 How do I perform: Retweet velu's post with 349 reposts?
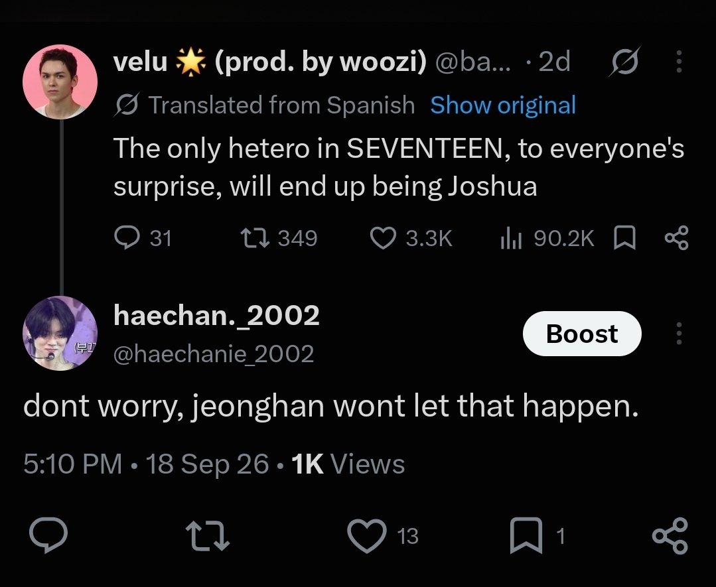click(279, 238)
